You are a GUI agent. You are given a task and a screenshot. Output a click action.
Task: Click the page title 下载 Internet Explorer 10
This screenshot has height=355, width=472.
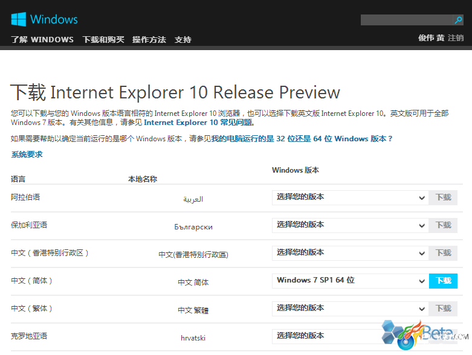[x=175, y=92]
